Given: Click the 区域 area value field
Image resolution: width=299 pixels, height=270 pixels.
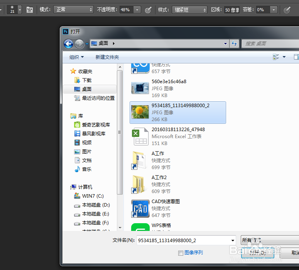Looking at the screenshot, I should (x=232, y=10).
